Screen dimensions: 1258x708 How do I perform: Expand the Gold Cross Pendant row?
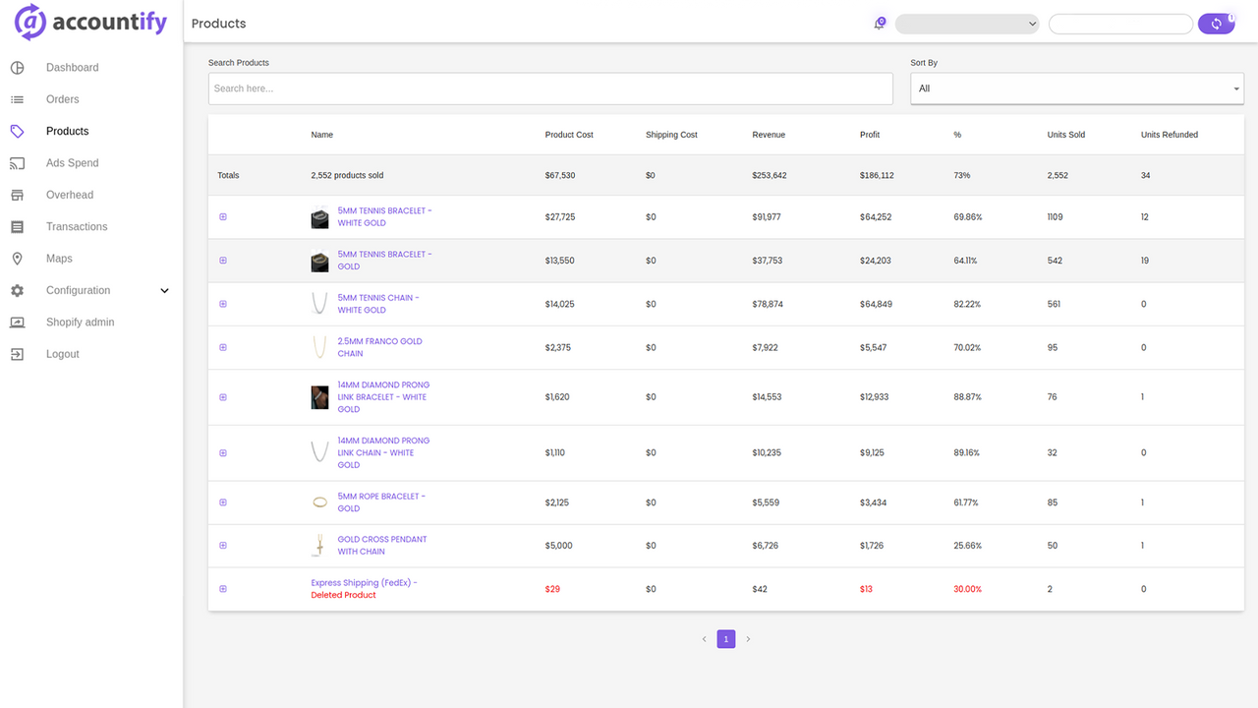coord(223,546)
